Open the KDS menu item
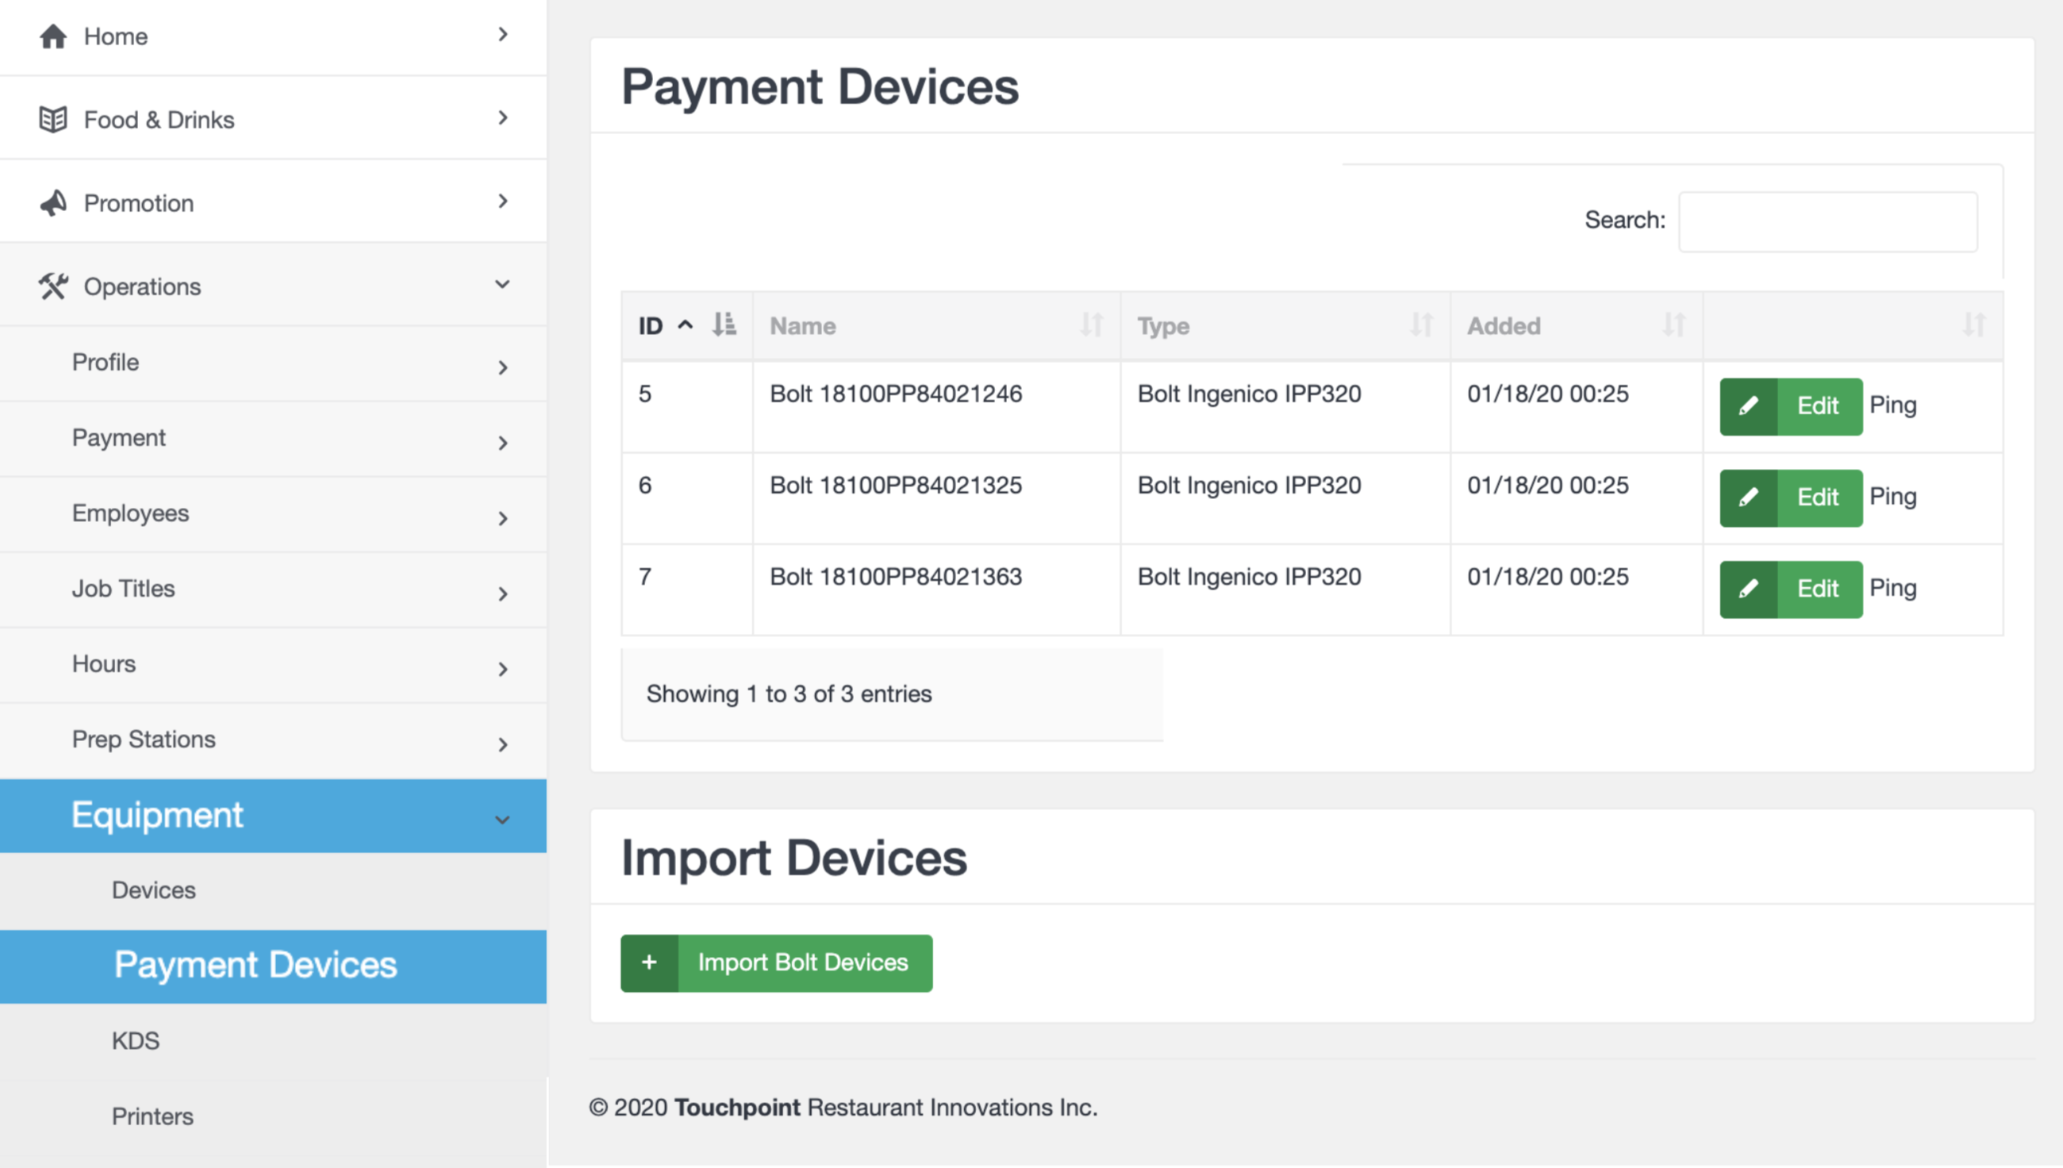Screen dimensions: 2063x1168 tap(136, 1040)
